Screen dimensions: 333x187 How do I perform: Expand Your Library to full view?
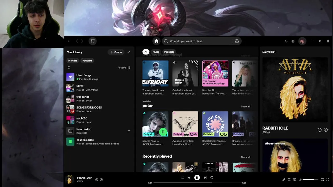click(129, 52)
